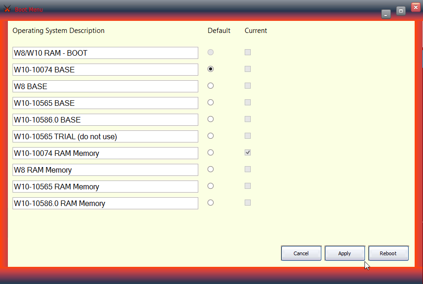Make W10-10074 RAM Memory the default

(210, 153)
